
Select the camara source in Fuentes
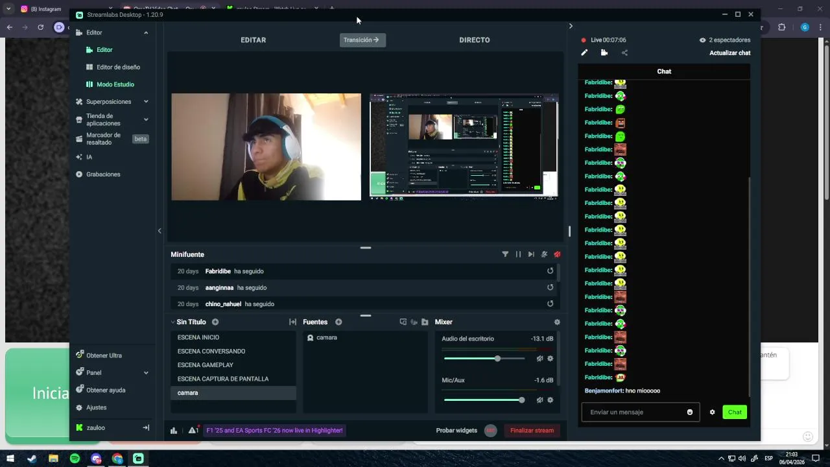tap(366, 337)
